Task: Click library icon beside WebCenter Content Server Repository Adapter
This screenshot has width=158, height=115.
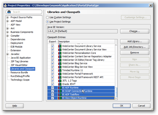Action: (x=60, y=56)
